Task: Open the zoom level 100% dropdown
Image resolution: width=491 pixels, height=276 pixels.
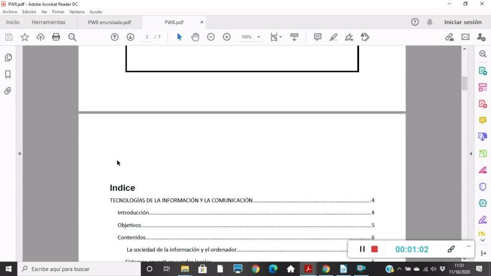Action: pyautogui.click(x=258, y=37)
